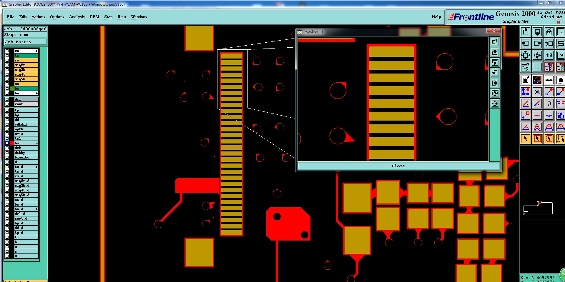Toggle the checkbox for layer bs1
Image resolution: width=565 pixels, height=282 pixels.
click(7, 143)
